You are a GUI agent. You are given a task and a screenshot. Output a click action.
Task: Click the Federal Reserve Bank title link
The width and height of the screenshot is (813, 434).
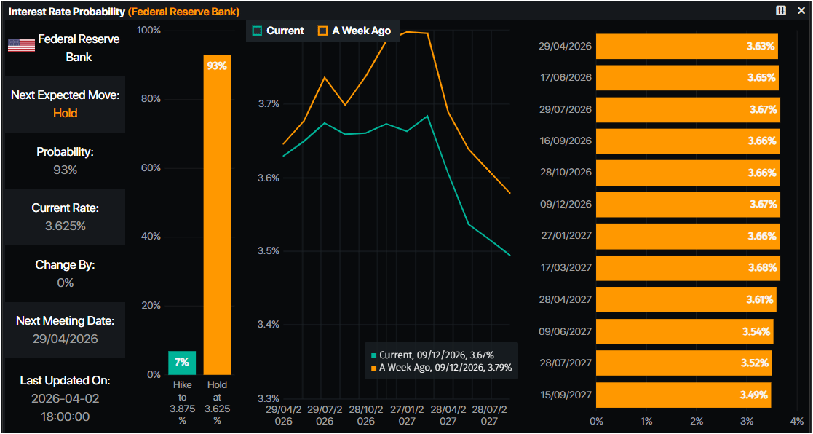click(x=183, y=12)
